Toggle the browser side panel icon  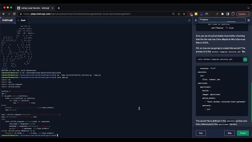[x=228, y=14]
